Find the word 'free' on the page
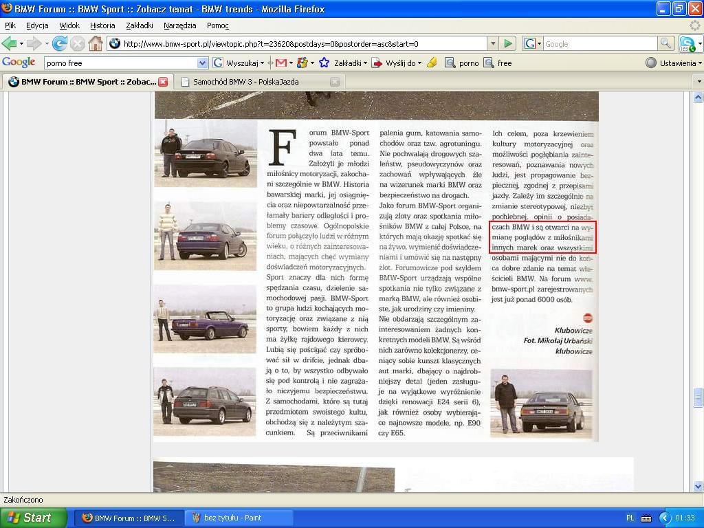704x528 pixels. tap(498, 63)
